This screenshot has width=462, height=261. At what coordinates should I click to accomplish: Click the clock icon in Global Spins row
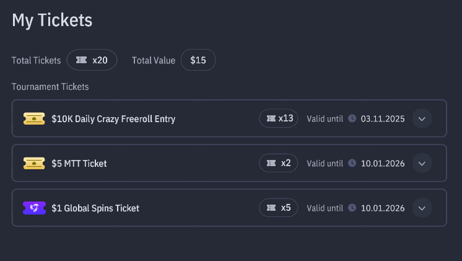[352, 208]
